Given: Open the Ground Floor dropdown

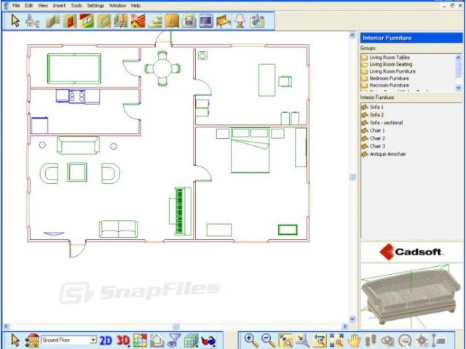Looking at the screenshot, I should coord(92,340).
